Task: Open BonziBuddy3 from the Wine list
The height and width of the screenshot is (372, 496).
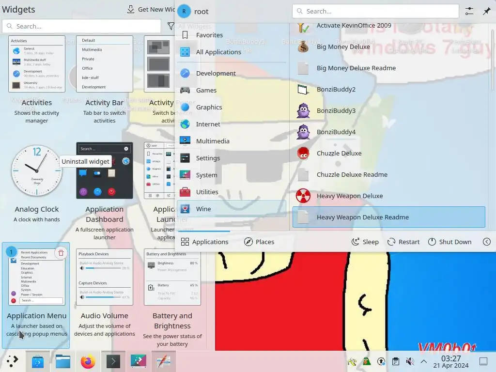Action: tap(388, 111)
